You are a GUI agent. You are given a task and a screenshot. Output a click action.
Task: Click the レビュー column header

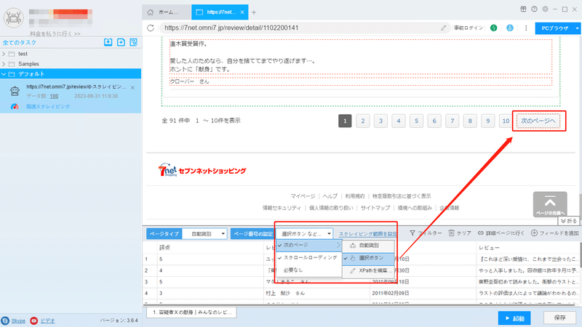pyautogui.click(x=489, y=247)
